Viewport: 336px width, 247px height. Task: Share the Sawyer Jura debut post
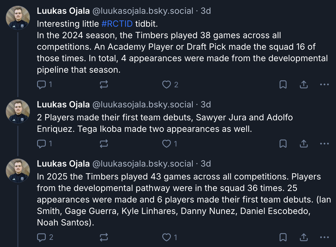[304, 144]
